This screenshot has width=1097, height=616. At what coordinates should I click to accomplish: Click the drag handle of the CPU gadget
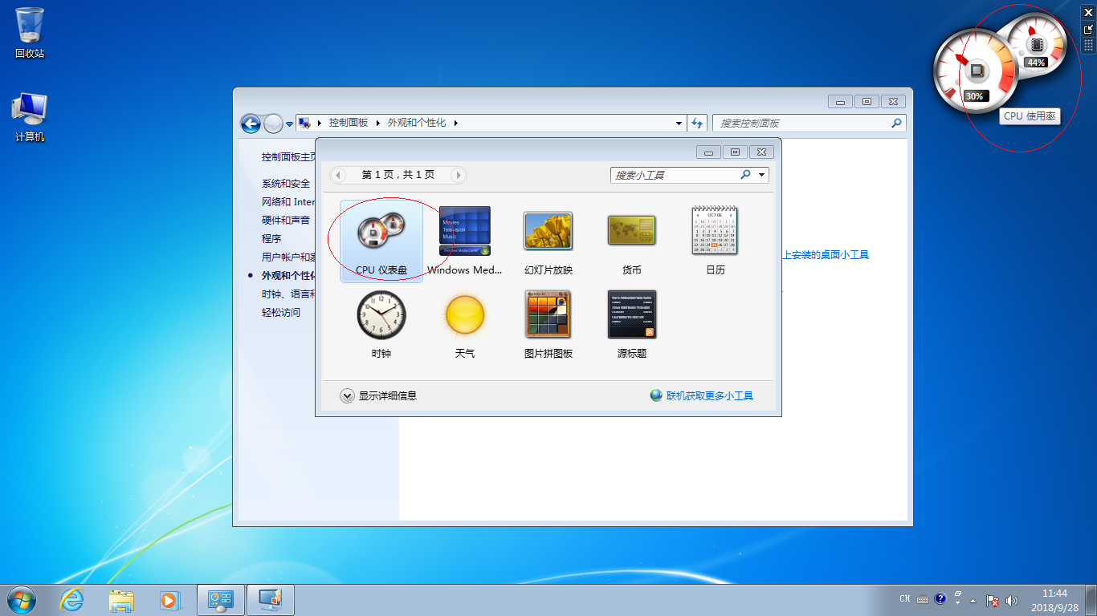point(1089,46)
